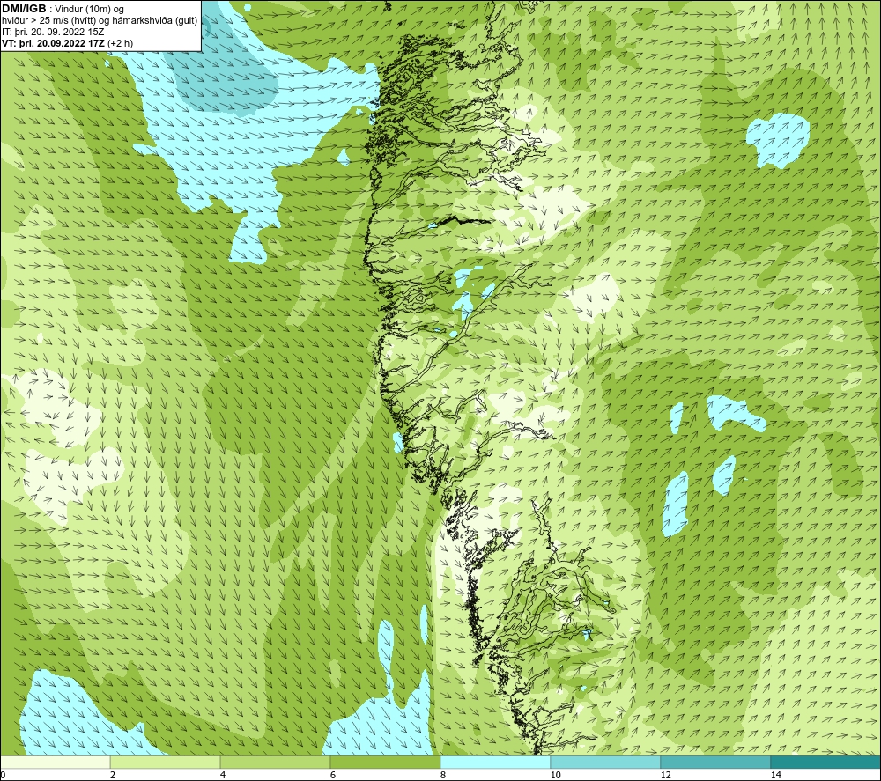Viewport: 881px width, 781px height.
Task: Click the scale label '2'
Action: [x=113, y=775]
